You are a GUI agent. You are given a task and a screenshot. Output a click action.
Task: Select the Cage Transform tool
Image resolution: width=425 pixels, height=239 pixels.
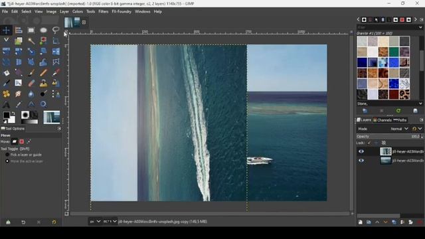(56, 62)
